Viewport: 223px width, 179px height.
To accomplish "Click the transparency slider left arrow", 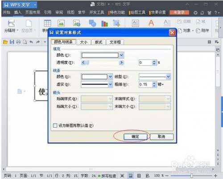I will tap(83, 62).
